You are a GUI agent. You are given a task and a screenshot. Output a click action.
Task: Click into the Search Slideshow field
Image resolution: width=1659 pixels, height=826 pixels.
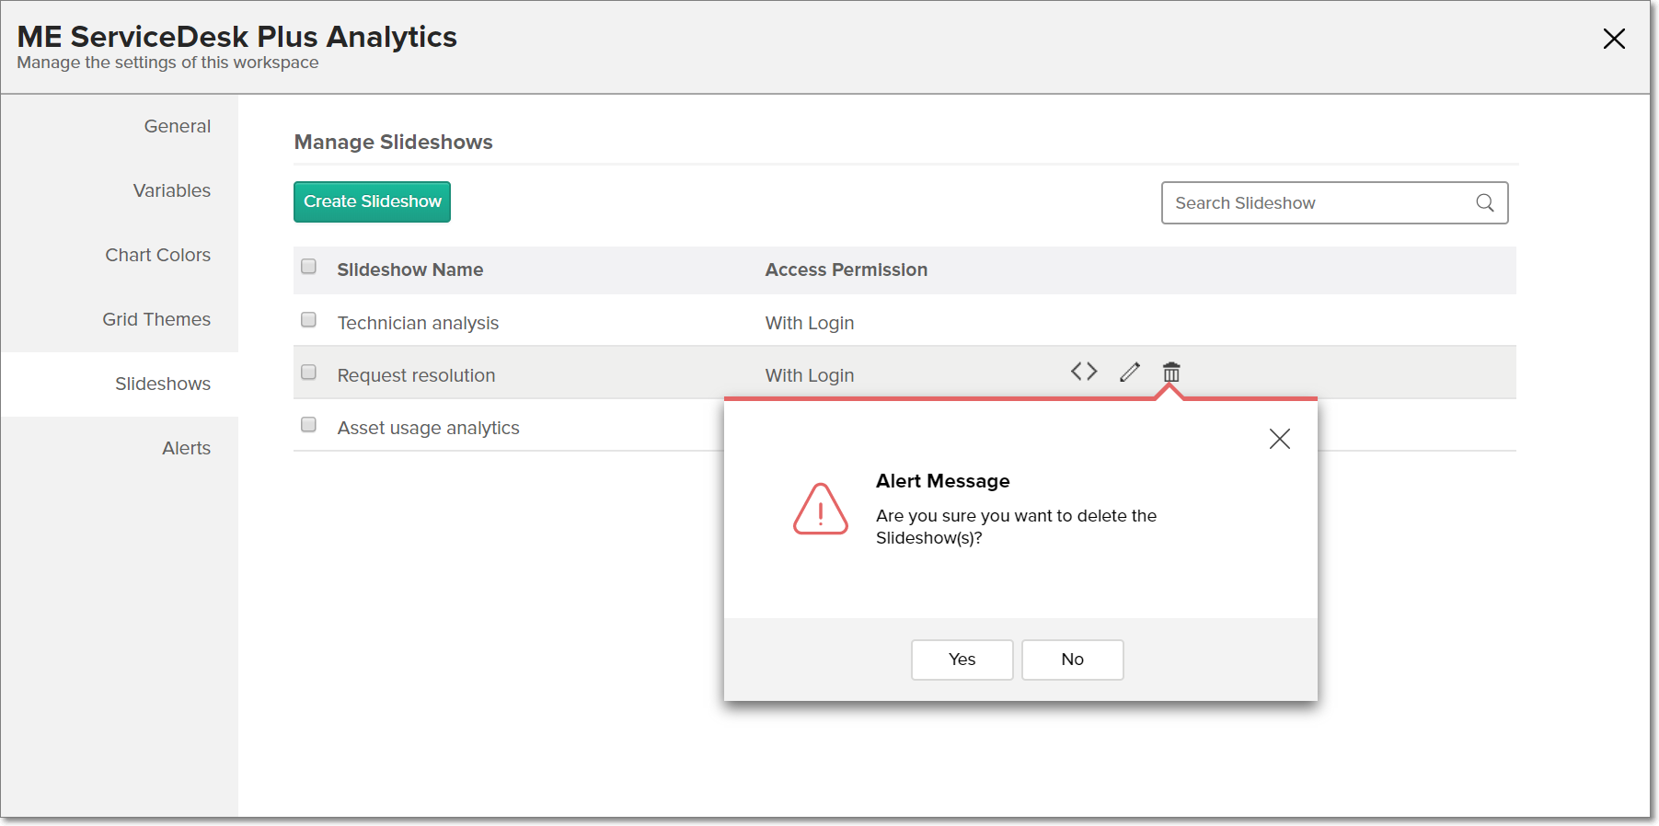pyautogui.click(x=1316, y=203)
